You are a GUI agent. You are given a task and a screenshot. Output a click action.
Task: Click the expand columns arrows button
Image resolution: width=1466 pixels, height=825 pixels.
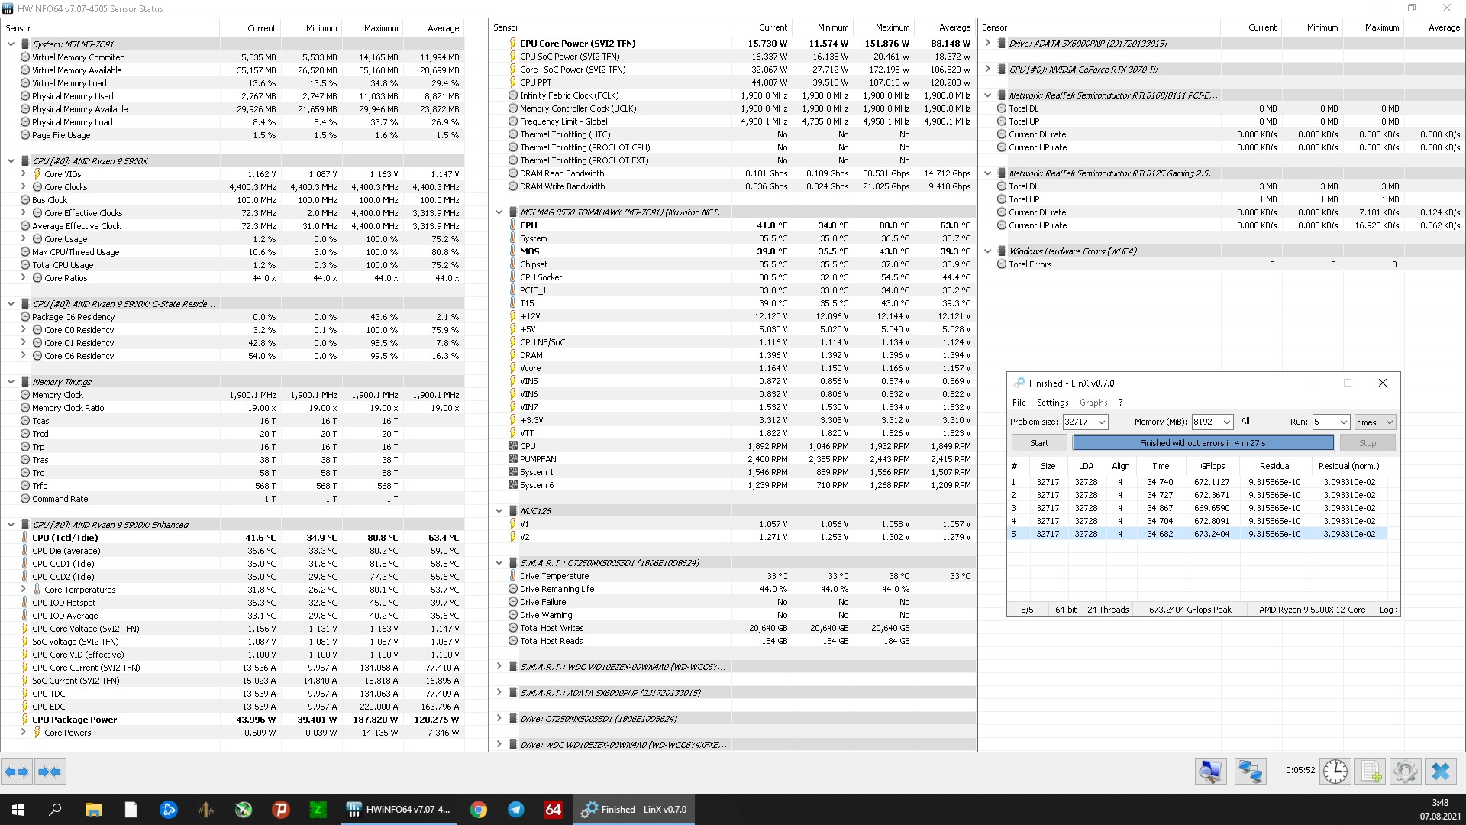[x=17, y=772]
